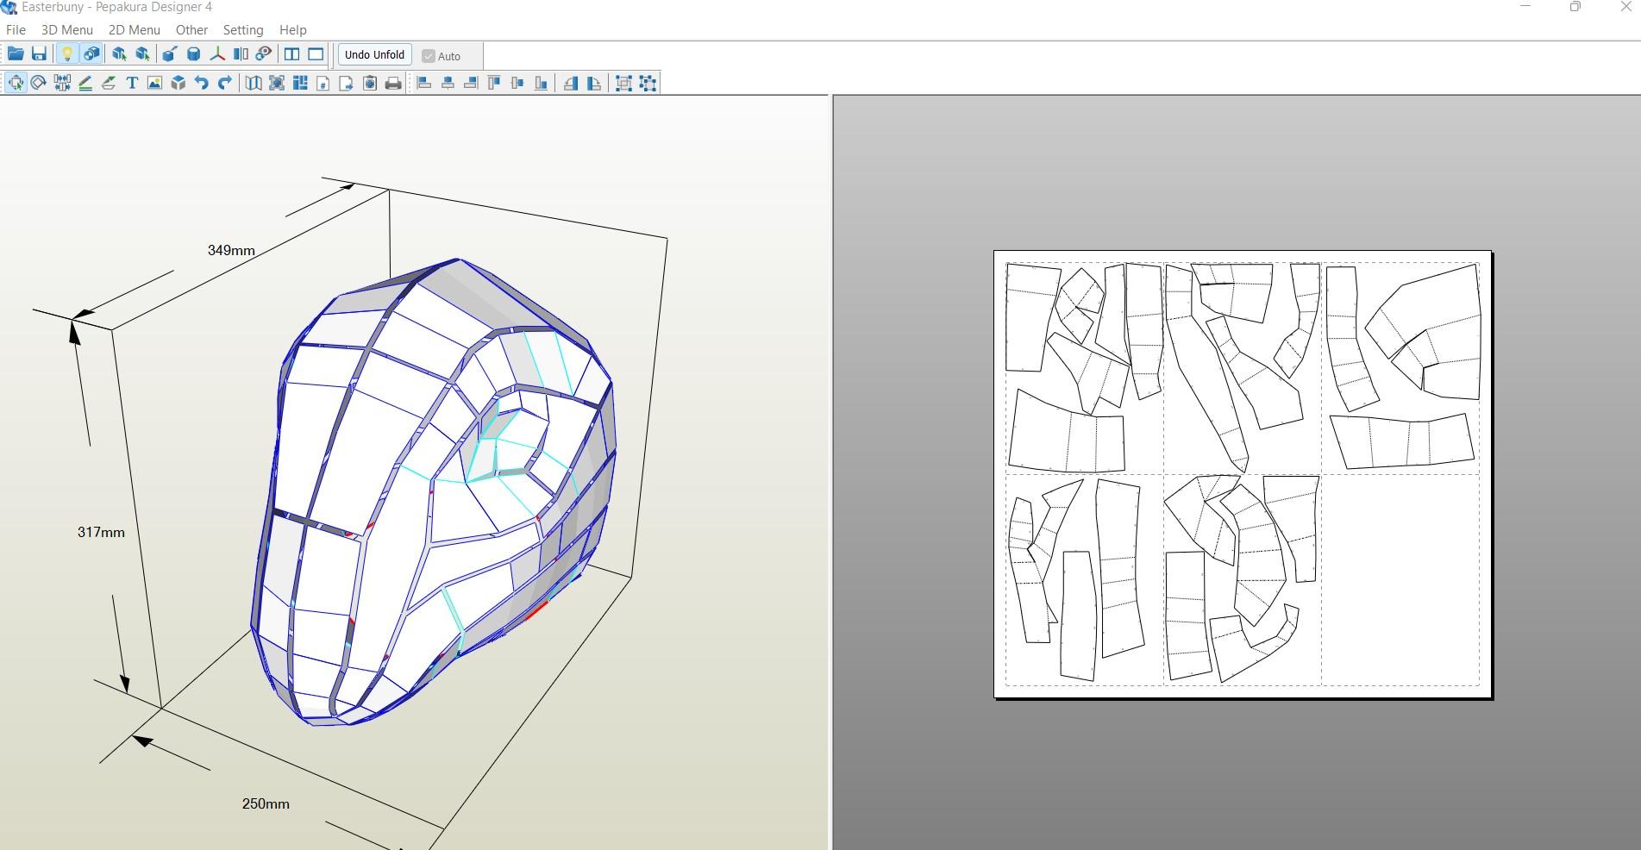Align selected parts to the left
The image size is (1641, 850).
pos(423,84)
